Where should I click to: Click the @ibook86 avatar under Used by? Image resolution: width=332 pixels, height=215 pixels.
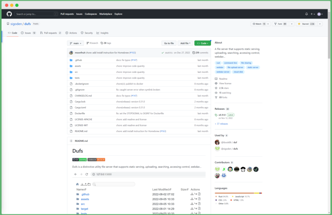pyautogui.click(x=217, y=142)
